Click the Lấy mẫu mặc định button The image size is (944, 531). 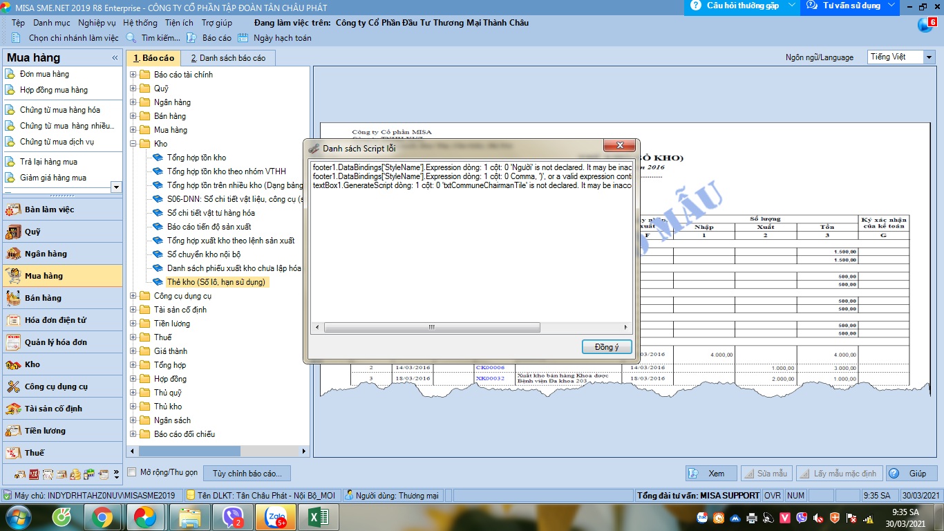point(838,474)
